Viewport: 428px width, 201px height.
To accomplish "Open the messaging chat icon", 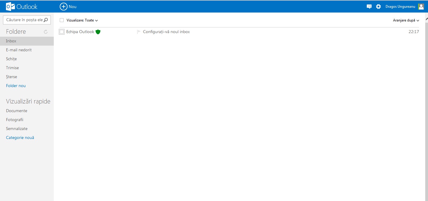I will coord(369,7).
